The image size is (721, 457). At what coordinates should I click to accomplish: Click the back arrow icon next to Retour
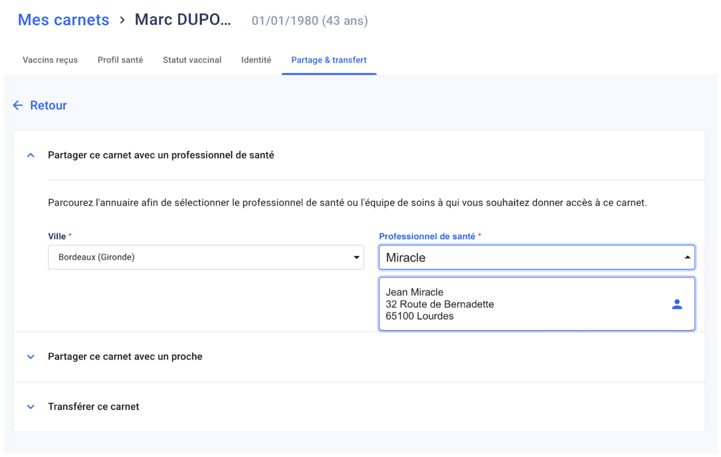tap(18, 105)
